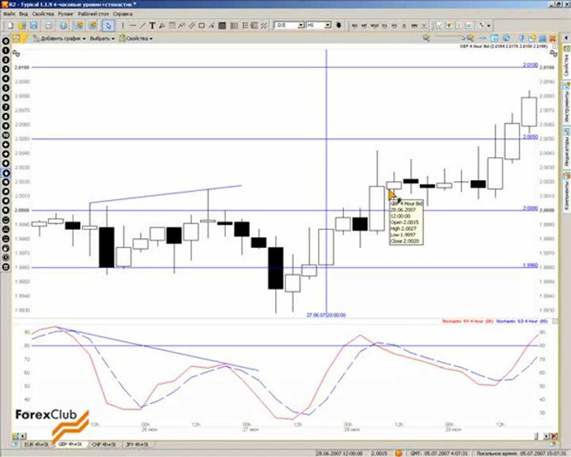Select the vertical bars pattern toolbar tool
Viewport: 571px width, 457px height.
pyautogui.click(x=233, y=25)
